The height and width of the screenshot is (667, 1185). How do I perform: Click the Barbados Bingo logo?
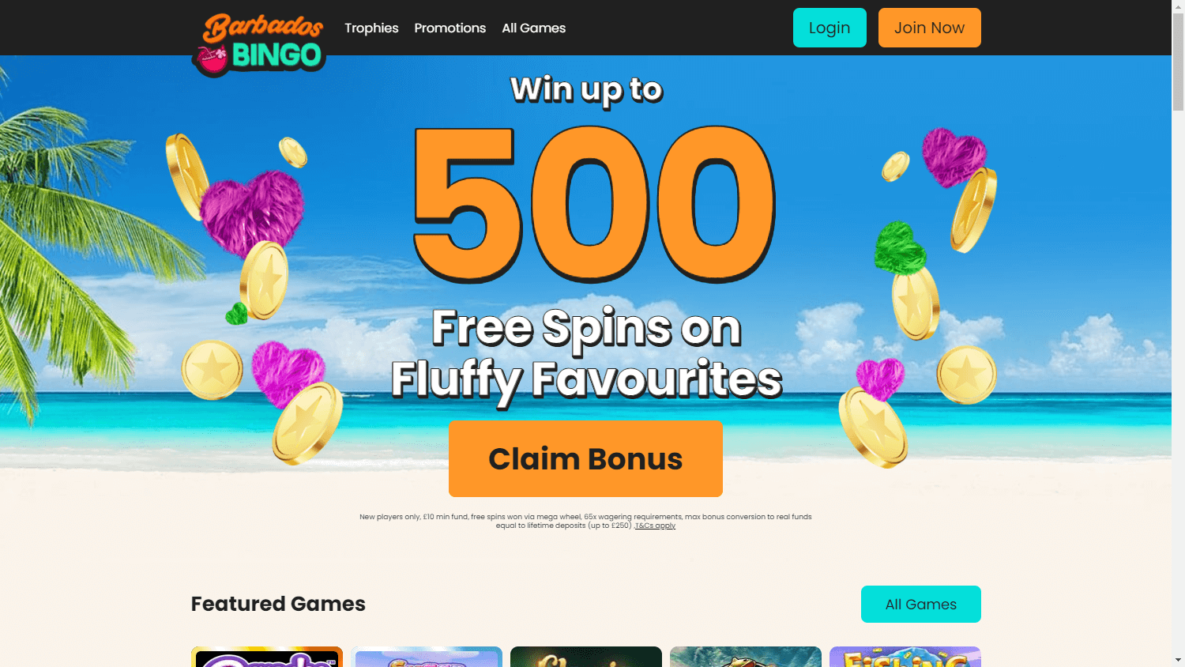point(259,44)
